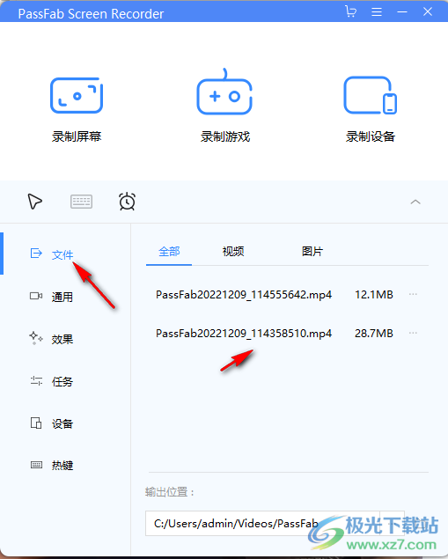Screen dimensions: 448x559
Task: Open the scheduled recording alarm clock
Action: (x=127, y=202)
